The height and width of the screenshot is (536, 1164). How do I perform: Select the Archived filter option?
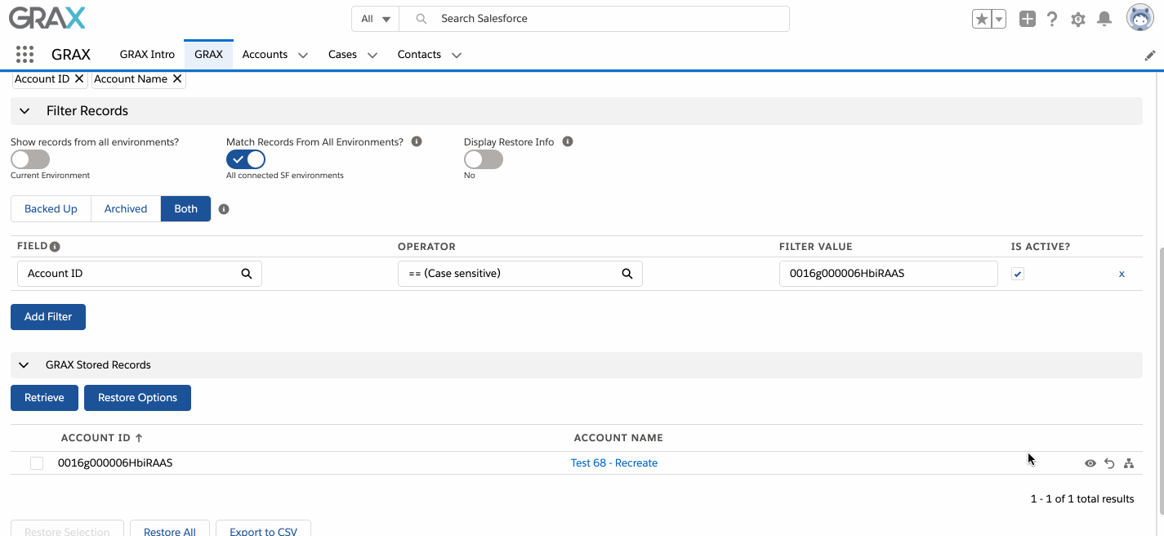[126, 209]
